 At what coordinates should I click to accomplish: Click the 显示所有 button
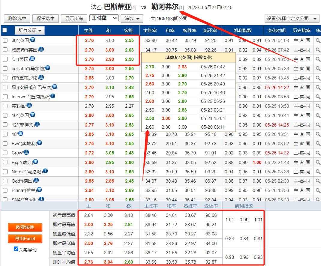coord(74,19)
